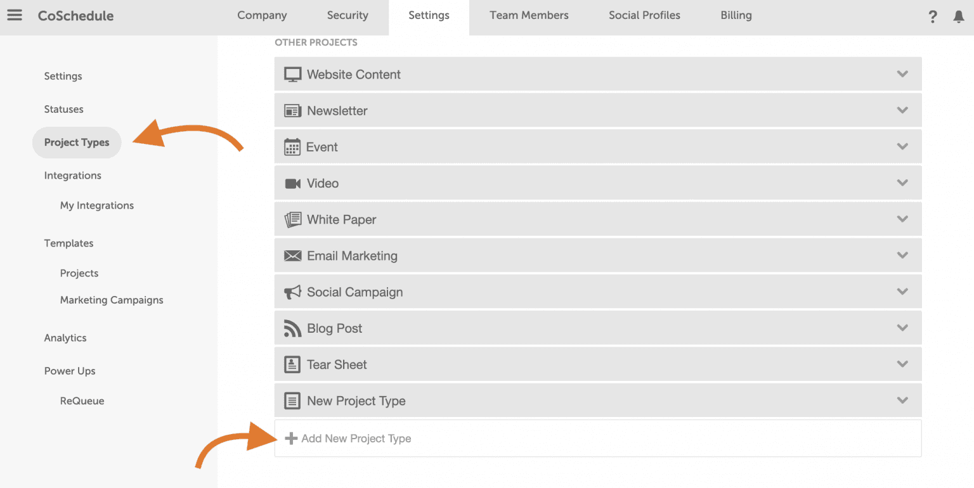Click the Event calendar icon
This screenshot has width=974, height=488.
point(292,147)
